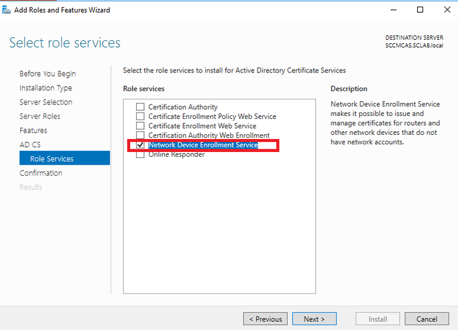Screen dimensions: 458x330
Task: Check Certification Authority Web Enrollment
Action: click(140, 135)
